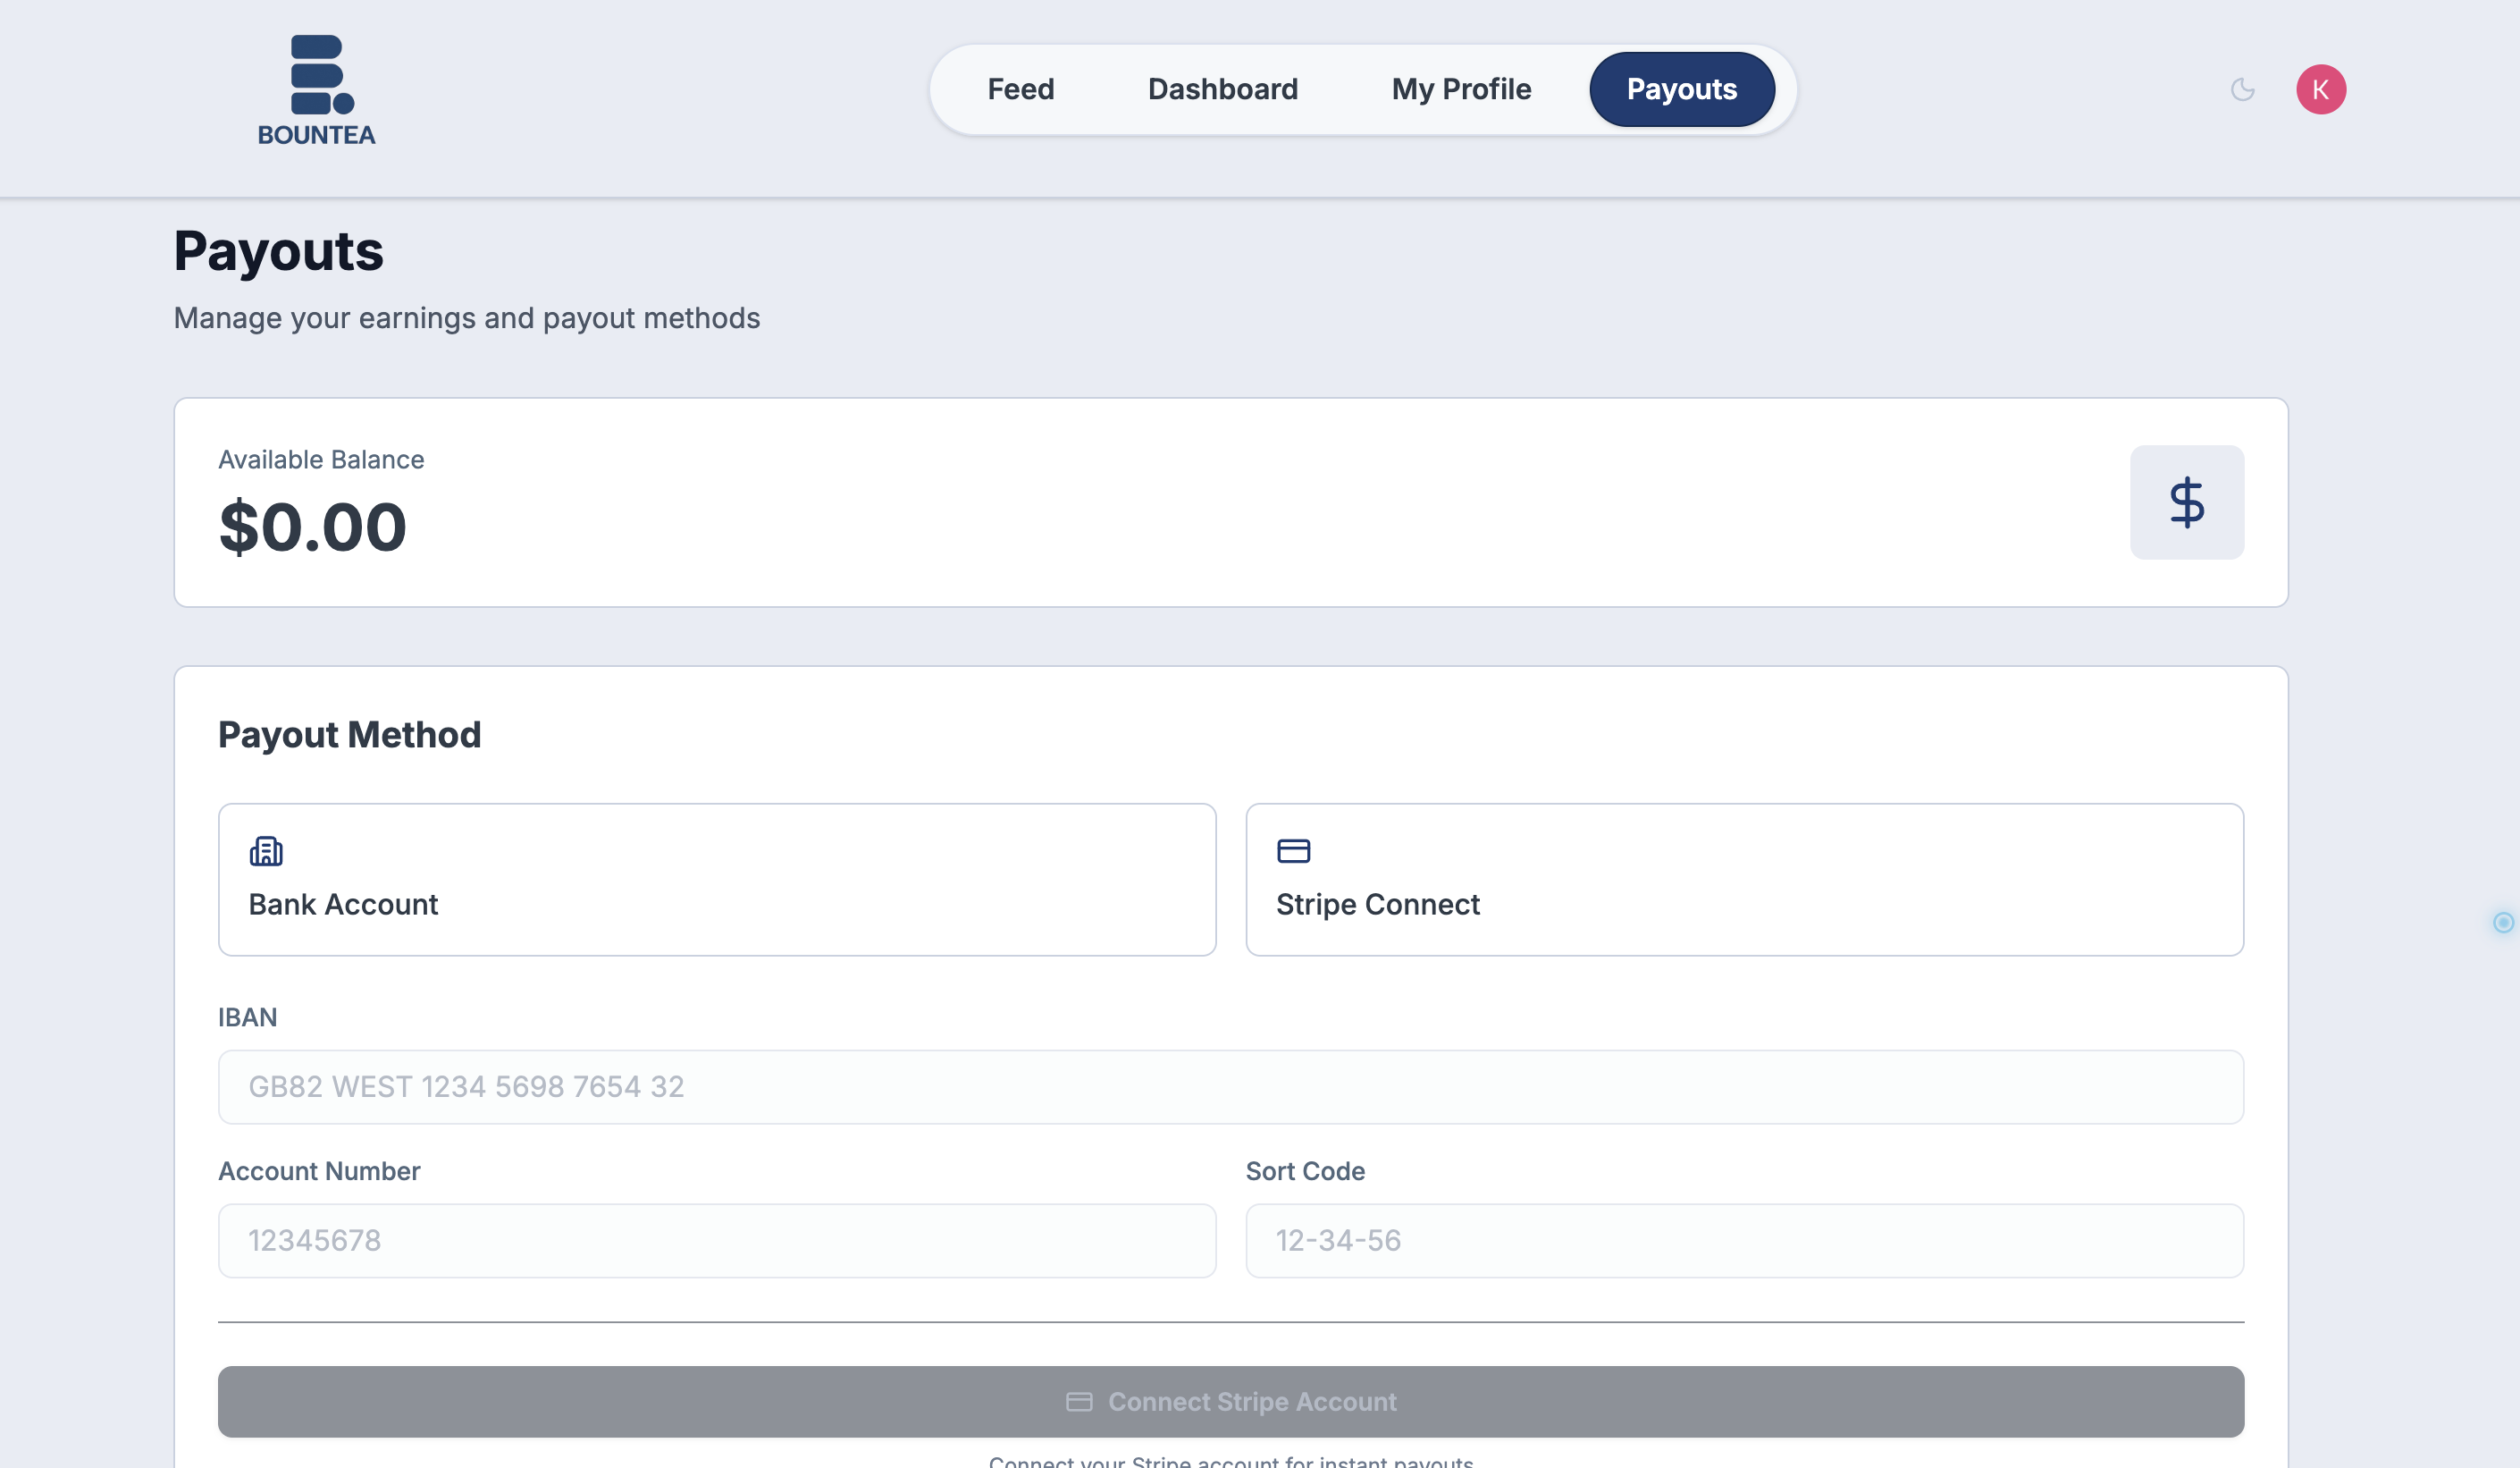Select the Payouts tab
This screenshot has width=2520, height=1468.
[1681, 89]
